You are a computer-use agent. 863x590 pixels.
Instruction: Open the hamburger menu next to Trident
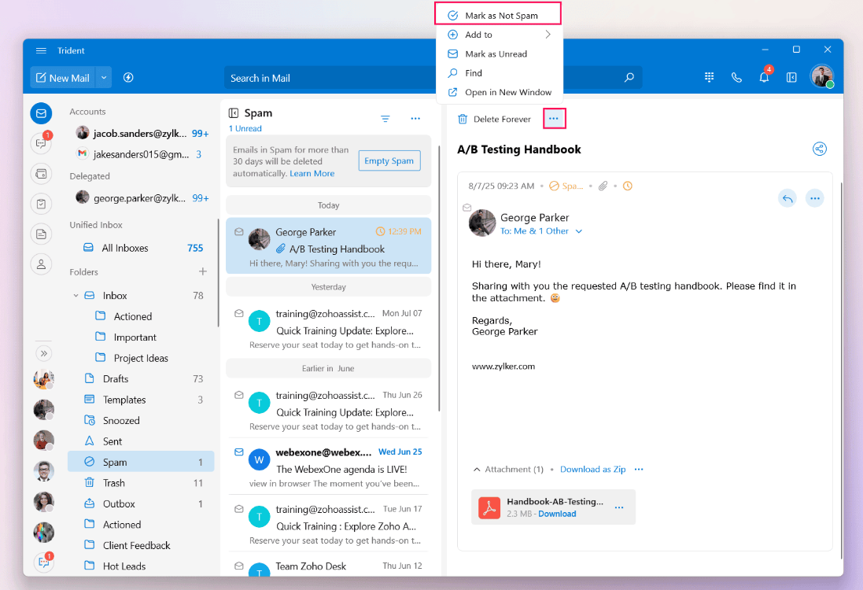[41, 50]
